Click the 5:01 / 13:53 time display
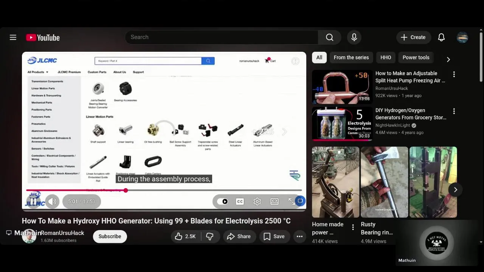Viewport: 484px width, 272px height. click(x=82, y=201)
